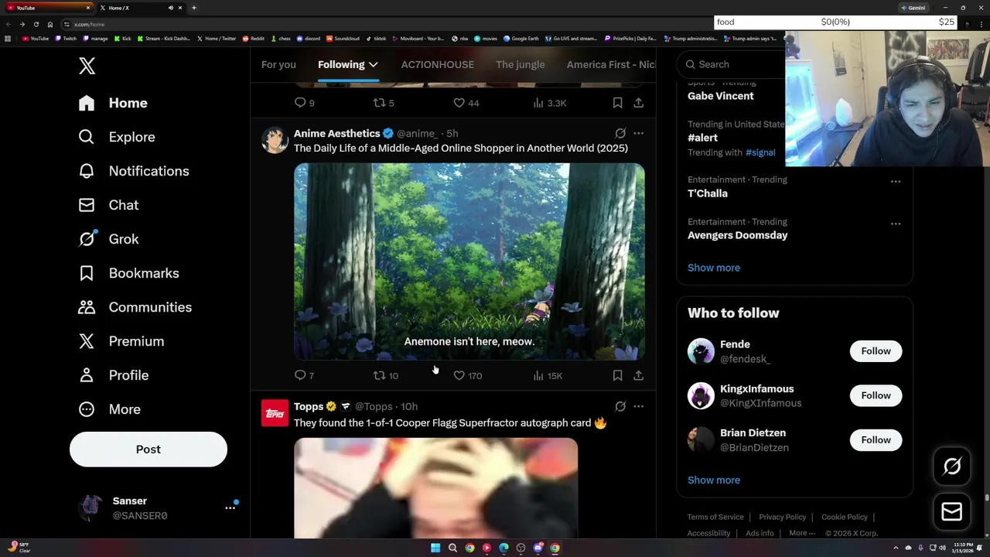Share the Anime Aesthetics post
The image size is (990, 557).
click(x=638, y=375)
